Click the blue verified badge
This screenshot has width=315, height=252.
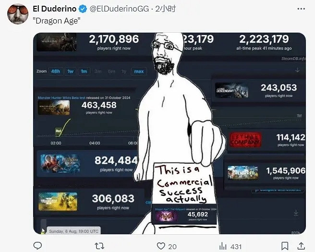coord(83,9)
